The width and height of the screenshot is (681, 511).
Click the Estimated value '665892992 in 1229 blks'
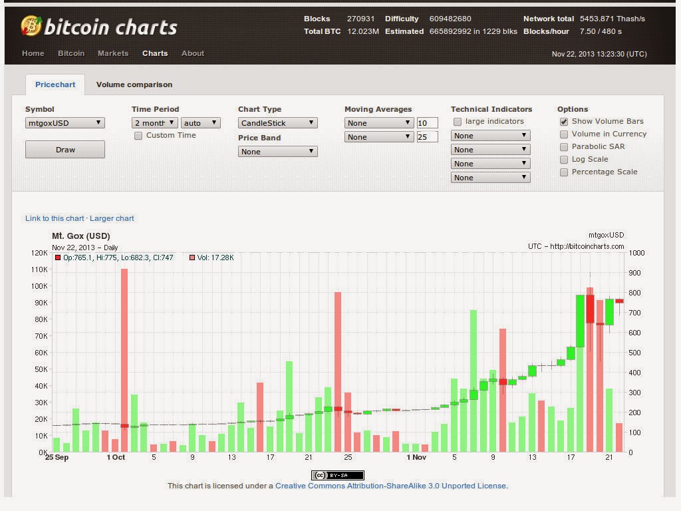click(474, 31)
